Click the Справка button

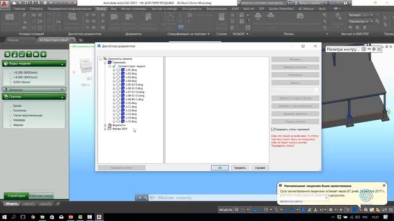tap(260, 168)
